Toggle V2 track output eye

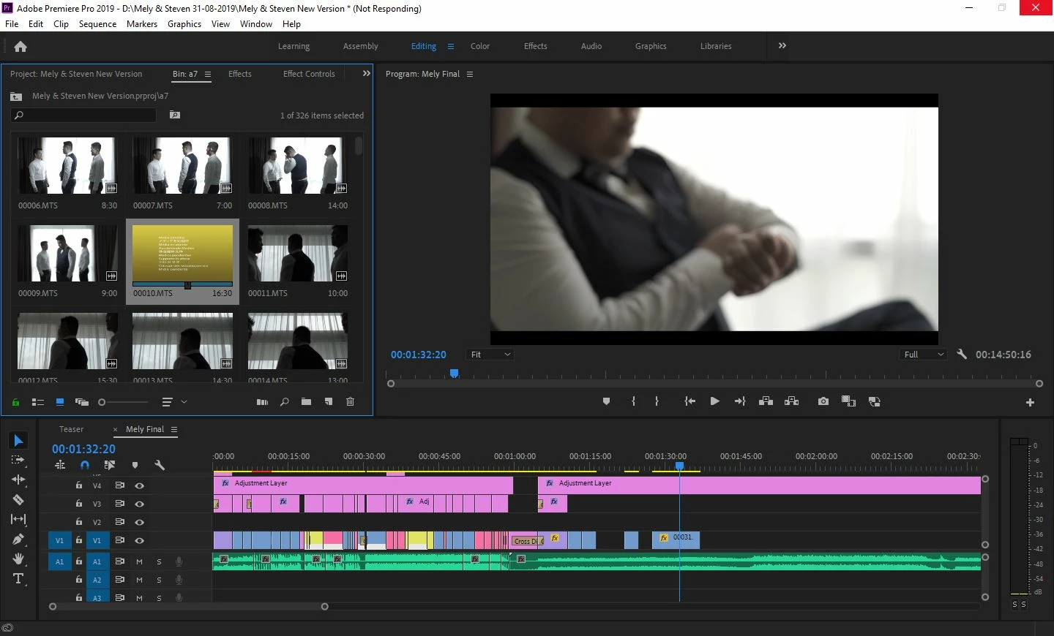tap(139, 522)
